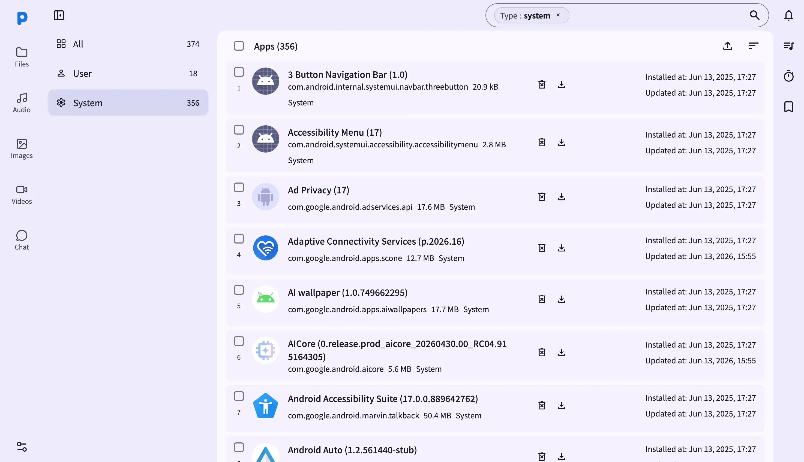
Task: Click 'Updated at: Jun 13, 2026, 15:55' for AICore
Action: click(x=700, y=360)
